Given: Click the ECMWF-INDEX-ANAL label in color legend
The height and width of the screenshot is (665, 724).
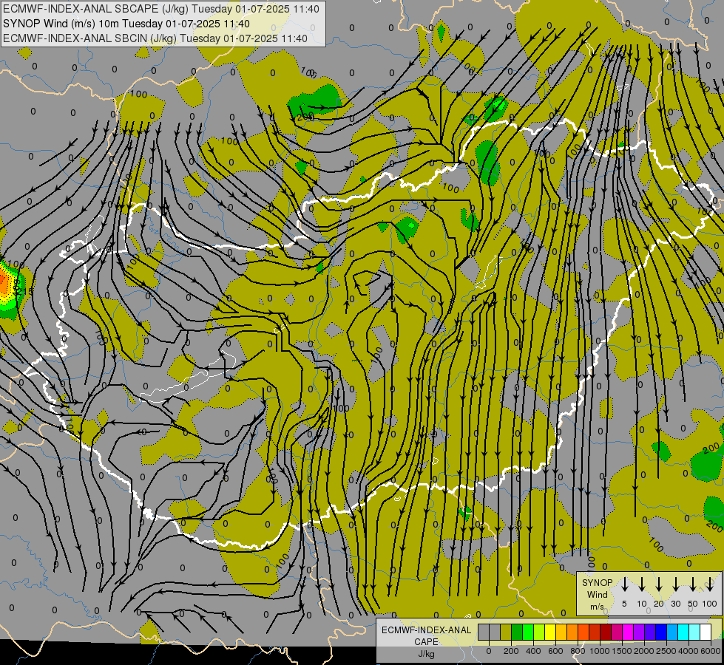Looking at the screenshot, I should click(x=426, y=630).
